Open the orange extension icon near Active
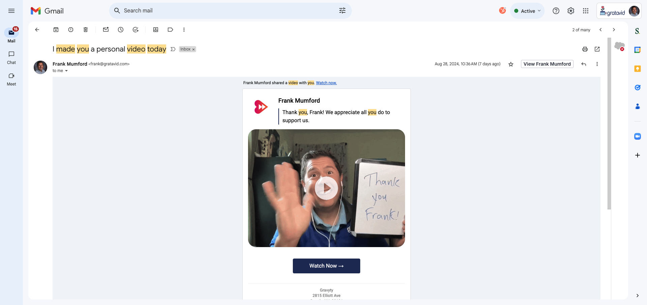The image size is (647, 305). [x=502, y=10]
